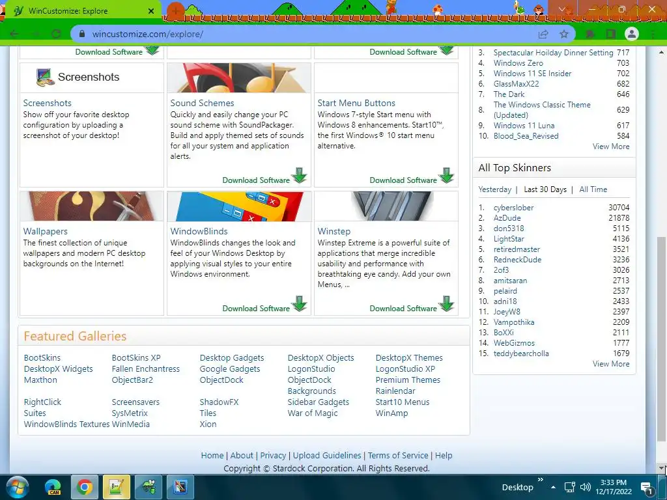
Task: Open cyberslober's skinner profile
Action: [x=513, y=208]
